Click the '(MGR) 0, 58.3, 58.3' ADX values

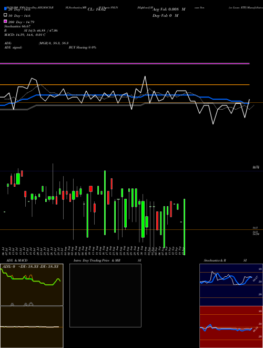point(54,43)
